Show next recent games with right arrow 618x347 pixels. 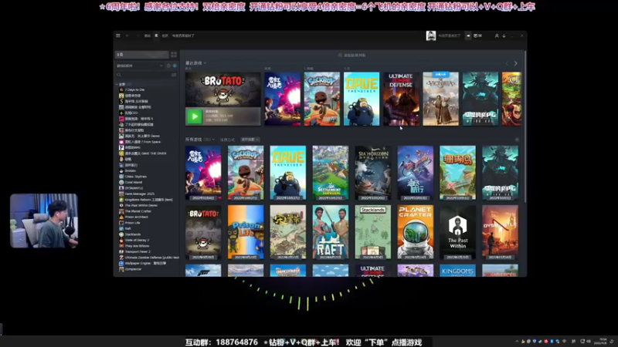coord(515,63)
